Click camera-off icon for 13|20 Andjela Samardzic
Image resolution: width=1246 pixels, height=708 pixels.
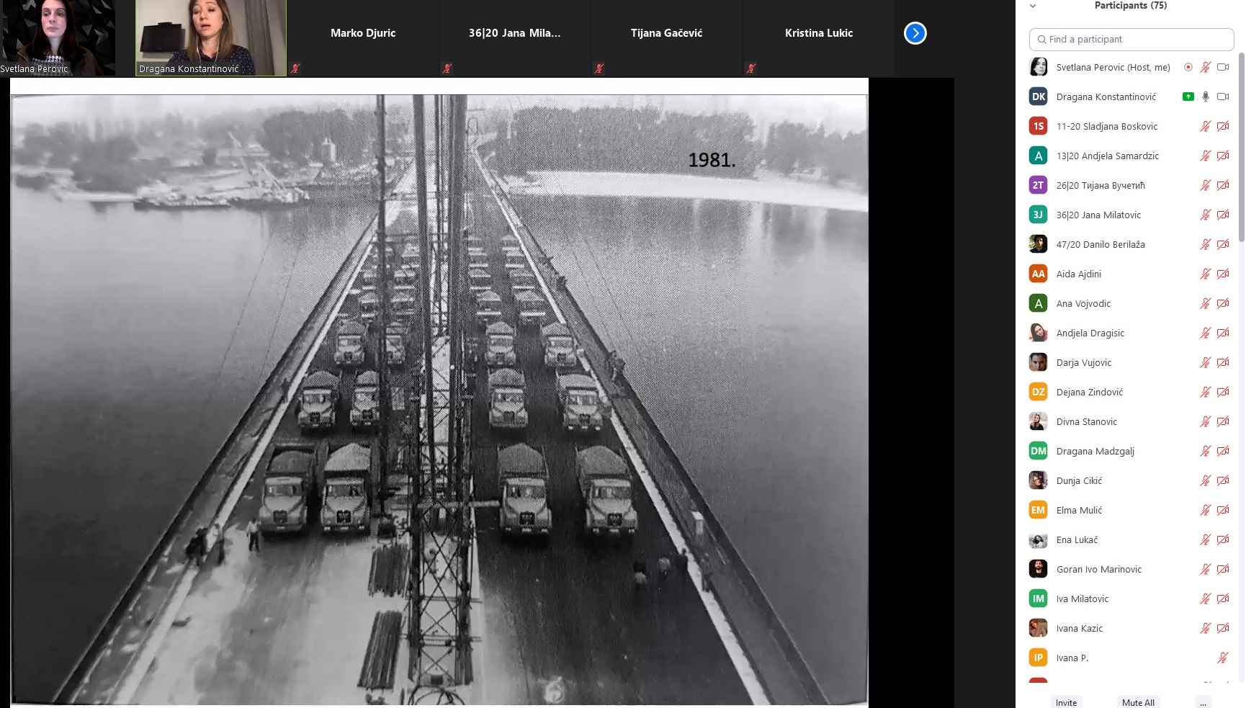[x=1223, y=156]
